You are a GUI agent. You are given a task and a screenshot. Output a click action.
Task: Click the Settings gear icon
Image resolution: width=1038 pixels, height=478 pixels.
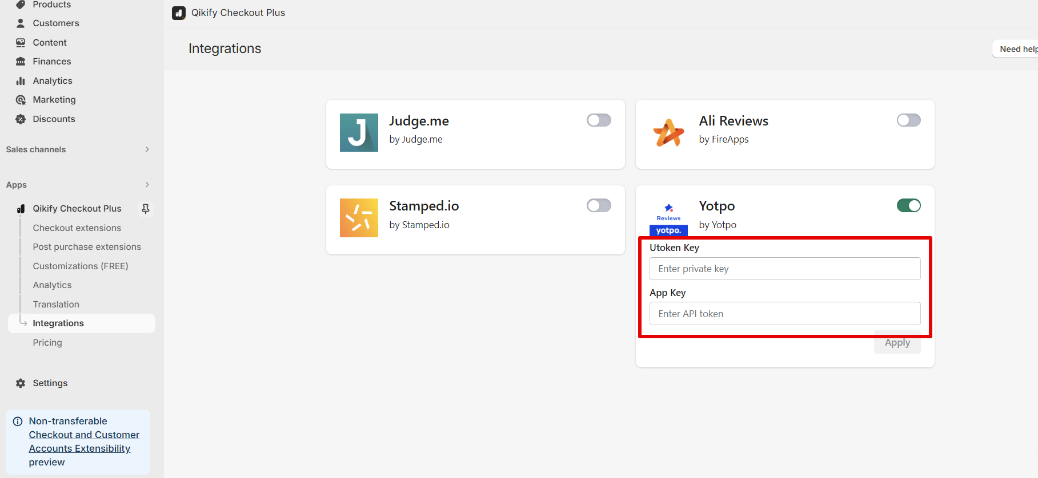(21, 383)
